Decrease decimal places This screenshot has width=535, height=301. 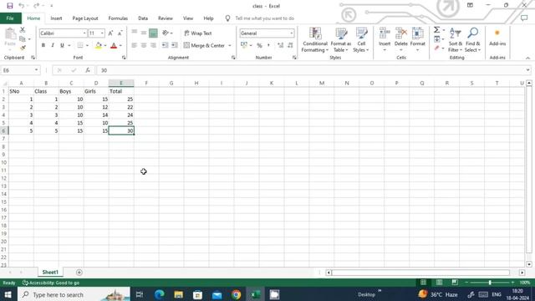pyautogui.click(x=290, y=45)
